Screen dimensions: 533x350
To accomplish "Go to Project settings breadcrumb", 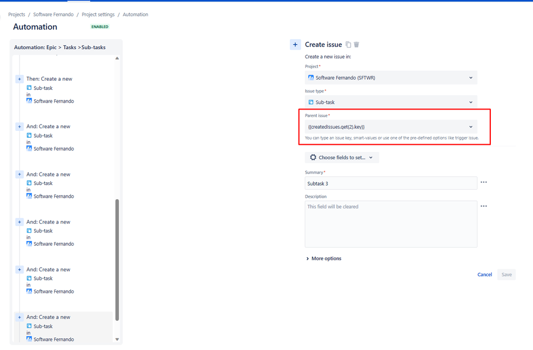I will coord(98,14).
